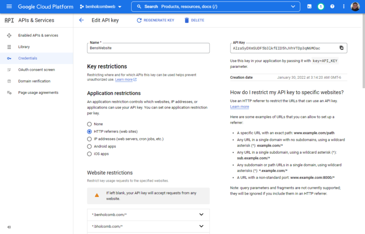Viewport: 365px width, 234px height.
Task: Click the back arrow beside Edit API key
Action: pyautogui.click(x=81, y=20)
